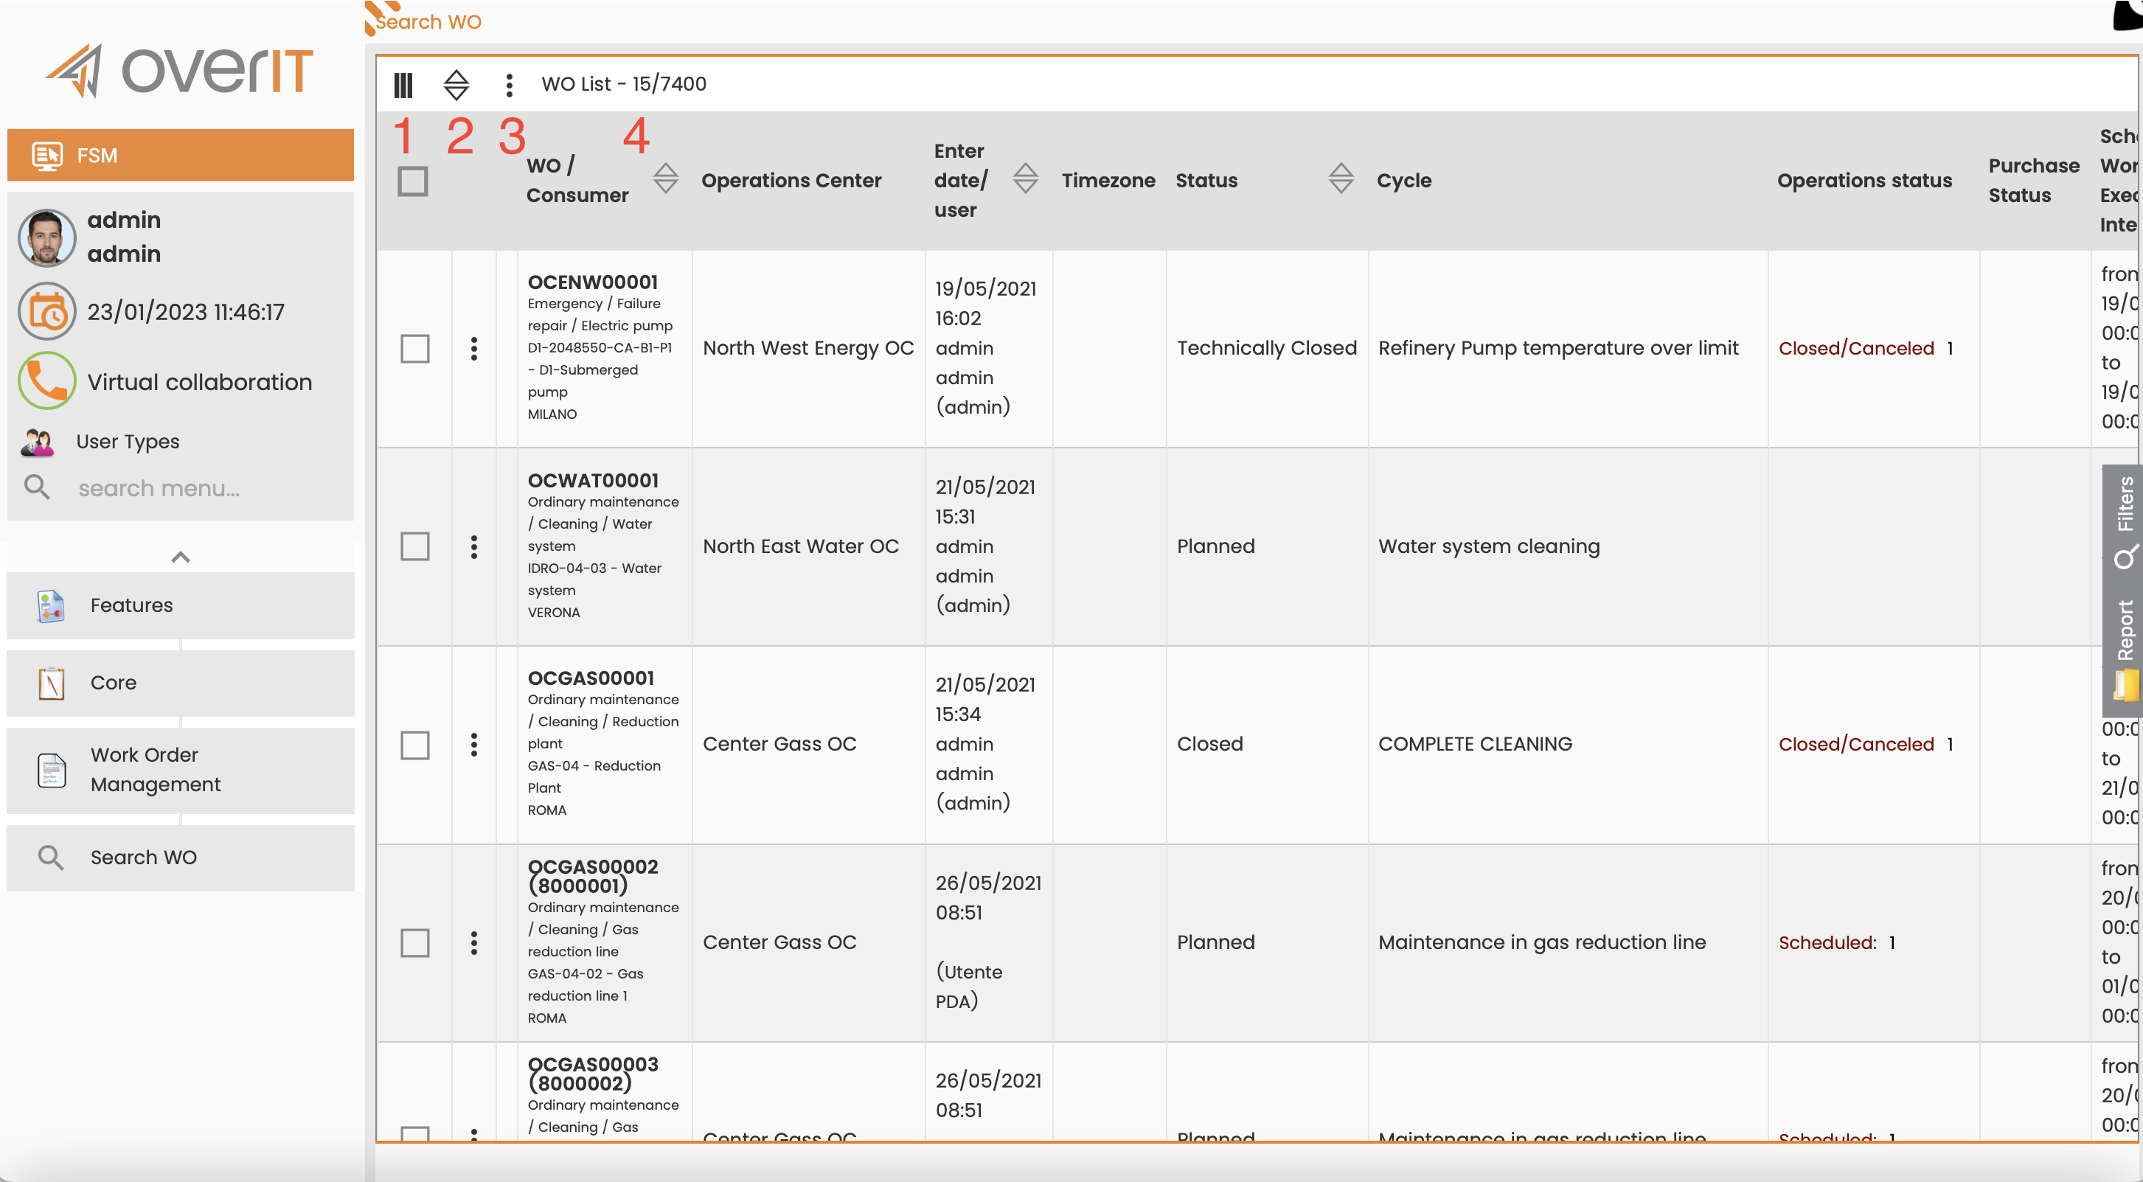Screen dimensions: 2143x1182
Task: Click 'Refinery Pump temperature over limit' cell
Action: (1558, 349)
